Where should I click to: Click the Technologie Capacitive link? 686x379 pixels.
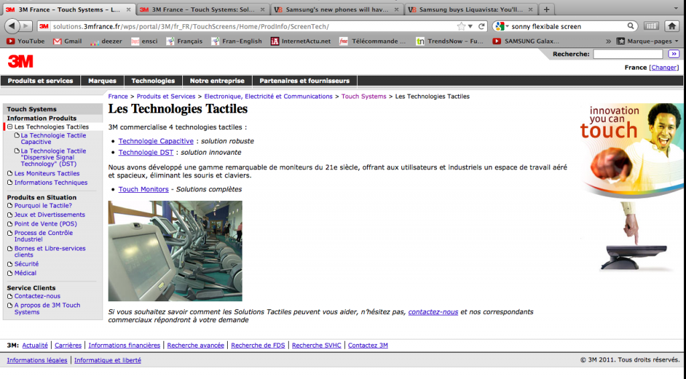coord(155,141)
